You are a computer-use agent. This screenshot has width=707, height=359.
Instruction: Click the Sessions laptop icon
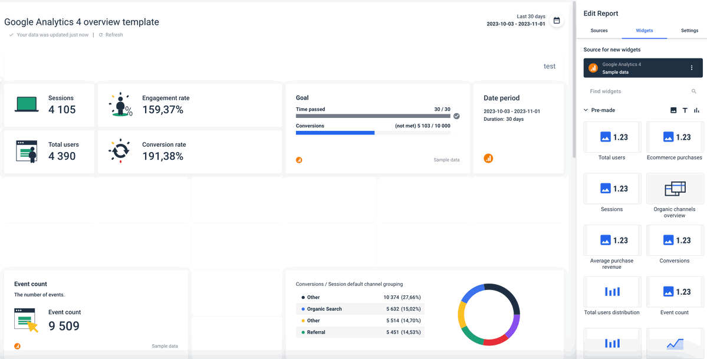[x=27, y=104]
